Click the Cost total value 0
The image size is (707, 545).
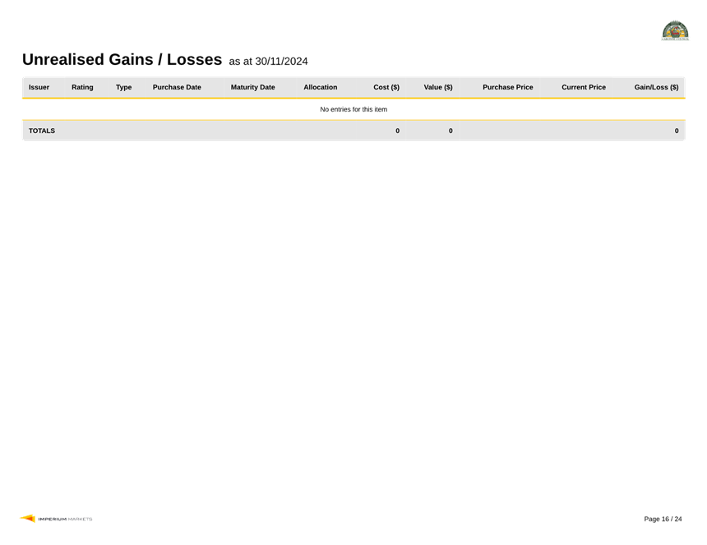pyautogui.click(x=398, y=131)
